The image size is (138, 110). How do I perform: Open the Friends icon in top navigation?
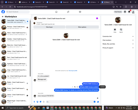[x=68, y=12]
